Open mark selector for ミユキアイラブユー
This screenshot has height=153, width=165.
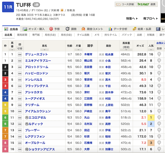click(20, 61)
